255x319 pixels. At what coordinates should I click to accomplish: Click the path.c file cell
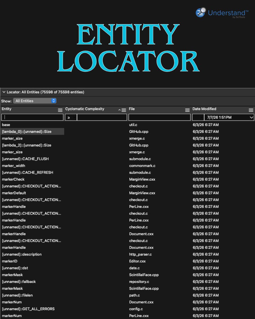(135, 295)
